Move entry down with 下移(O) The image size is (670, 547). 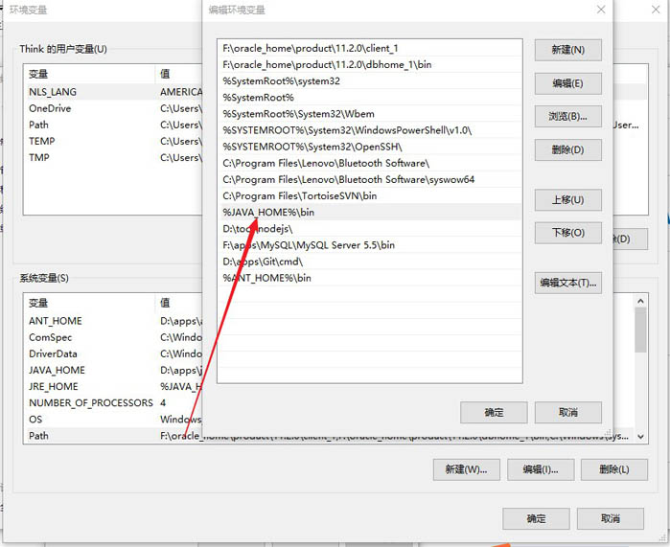coord(567,233)
